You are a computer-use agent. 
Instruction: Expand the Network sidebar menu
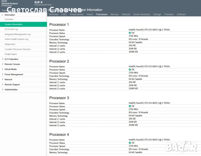(x=2, y=79)
